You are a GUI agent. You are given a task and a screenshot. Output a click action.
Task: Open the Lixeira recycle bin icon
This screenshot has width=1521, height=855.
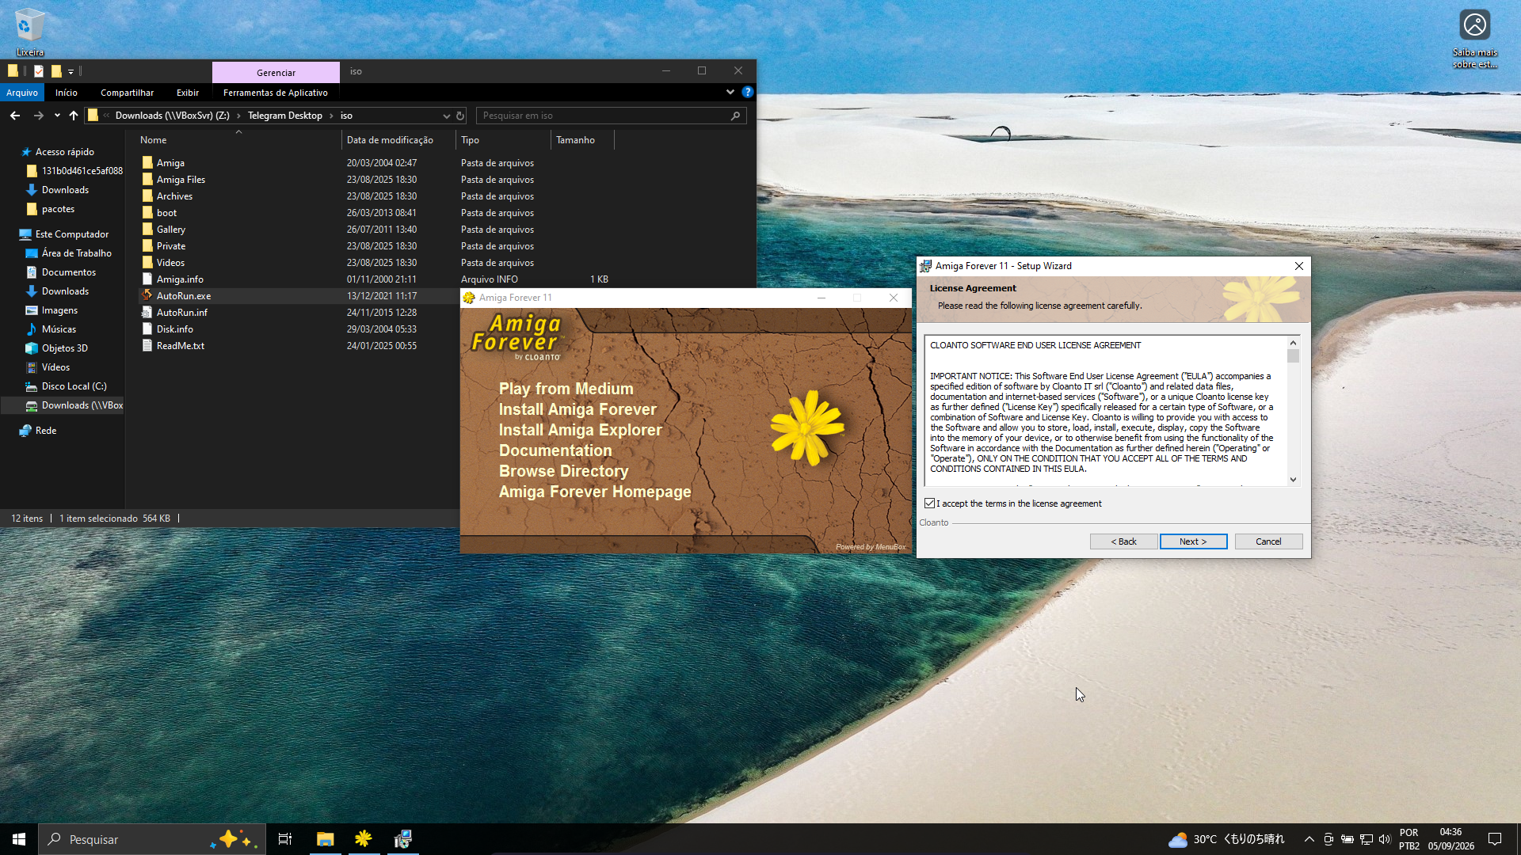(x=29, y=32)
